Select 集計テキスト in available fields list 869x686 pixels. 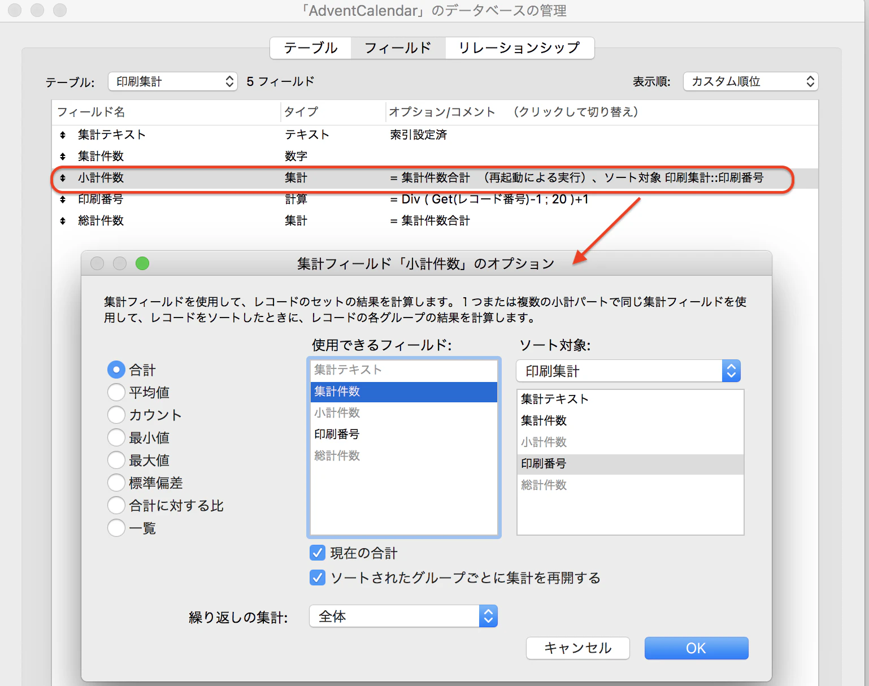point(404,370)
